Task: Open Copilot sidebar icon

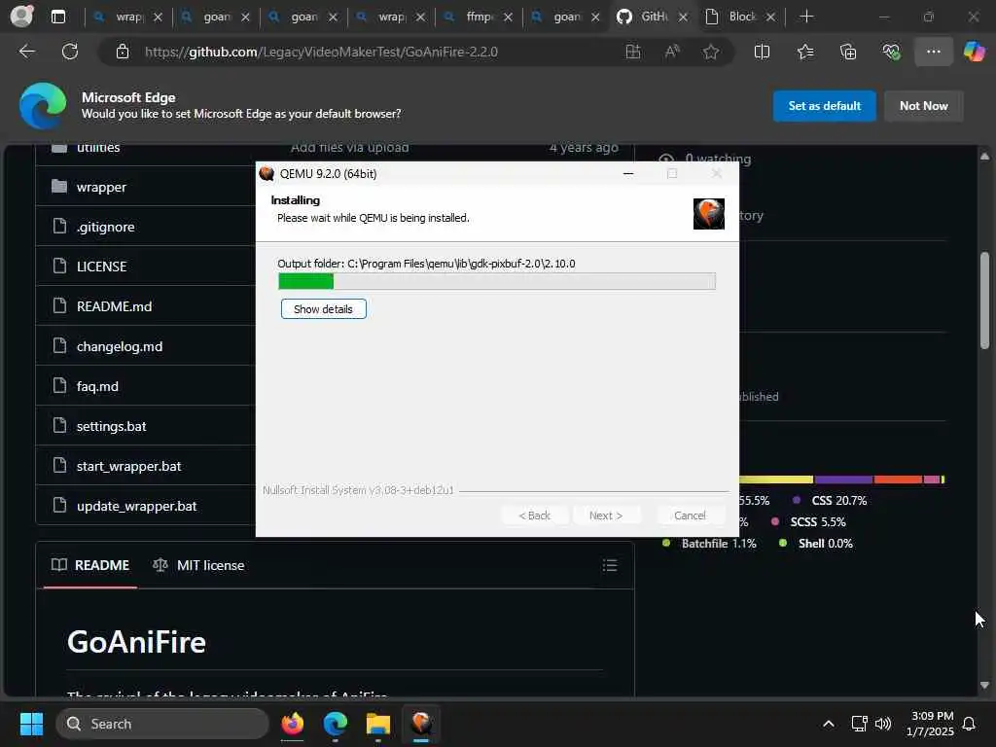Action: tap(974, 52)
